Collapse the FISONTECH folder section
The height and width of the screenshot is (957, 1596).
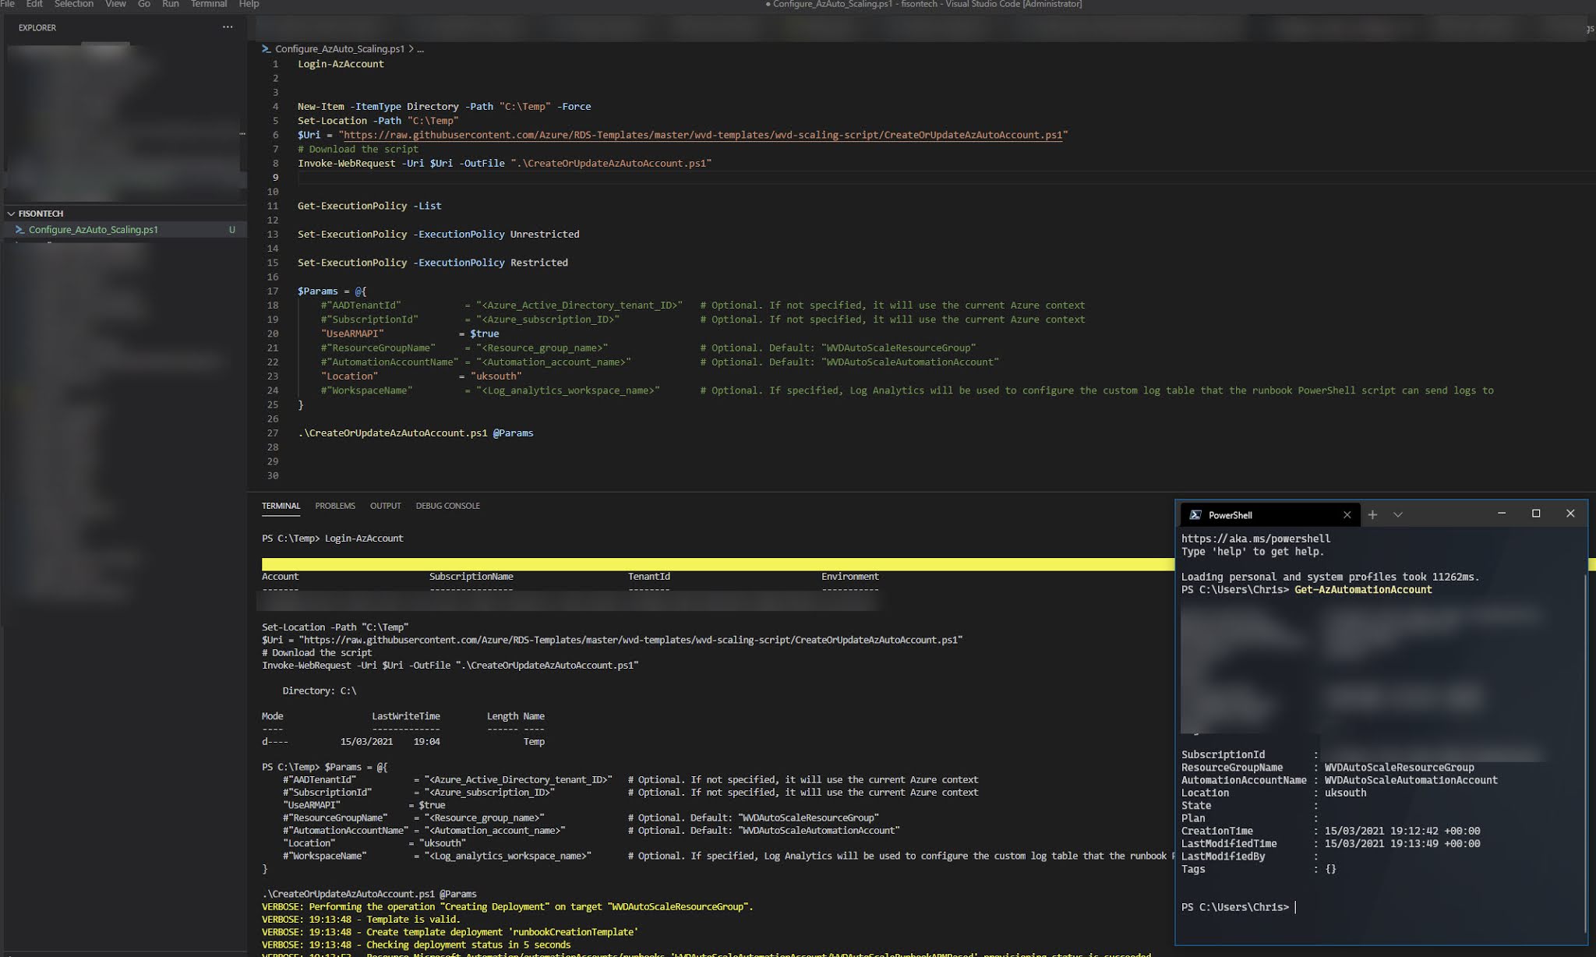tap(11, 214)
